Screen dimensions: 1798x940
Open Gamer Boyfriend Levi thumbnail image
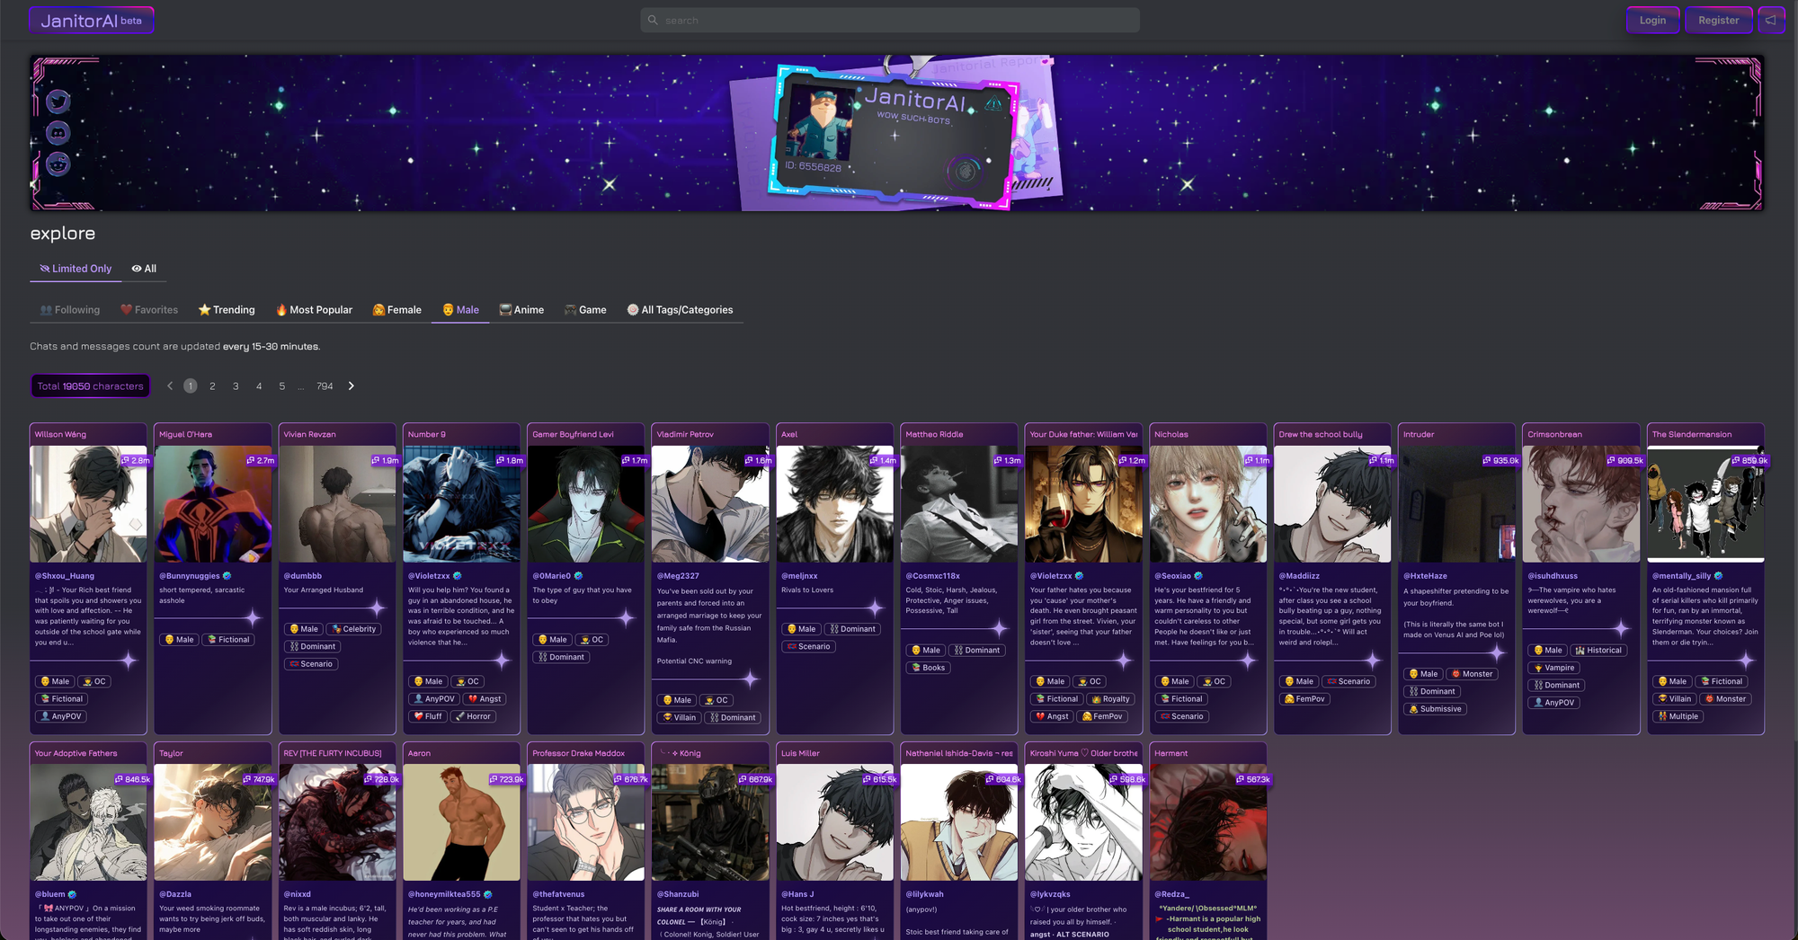point(586,504)
